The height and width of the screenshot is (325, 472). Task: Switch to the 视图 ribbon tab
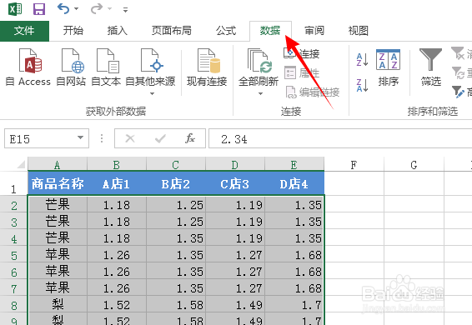pos(359,31)
